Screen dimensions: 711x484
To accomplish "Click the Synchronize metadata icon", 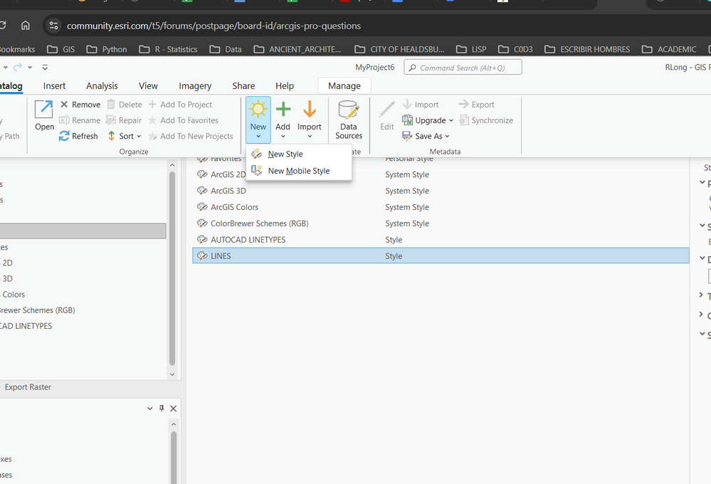I will tap(464, 120).
